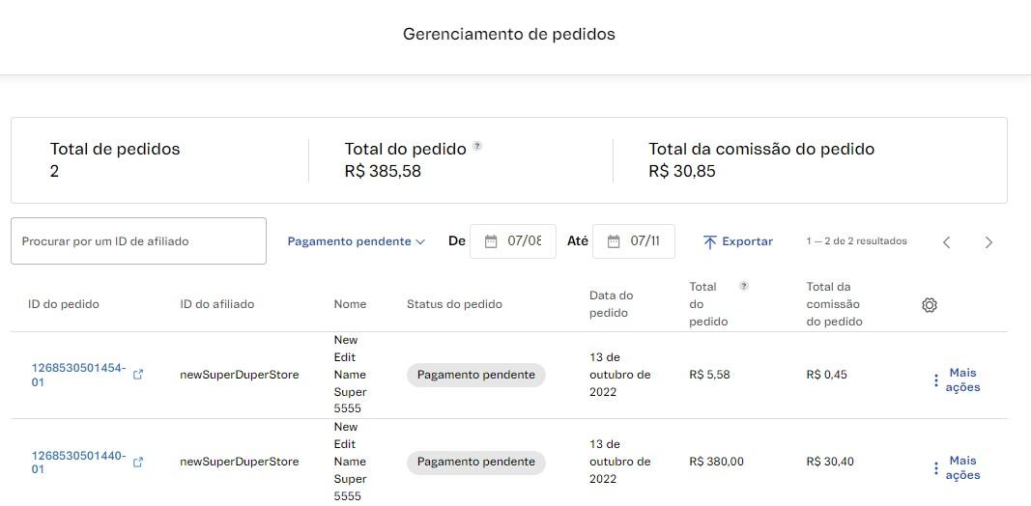Click the calendar icon in the De date field
This screenshot has height=506, width=1031.
coord(491,241)
